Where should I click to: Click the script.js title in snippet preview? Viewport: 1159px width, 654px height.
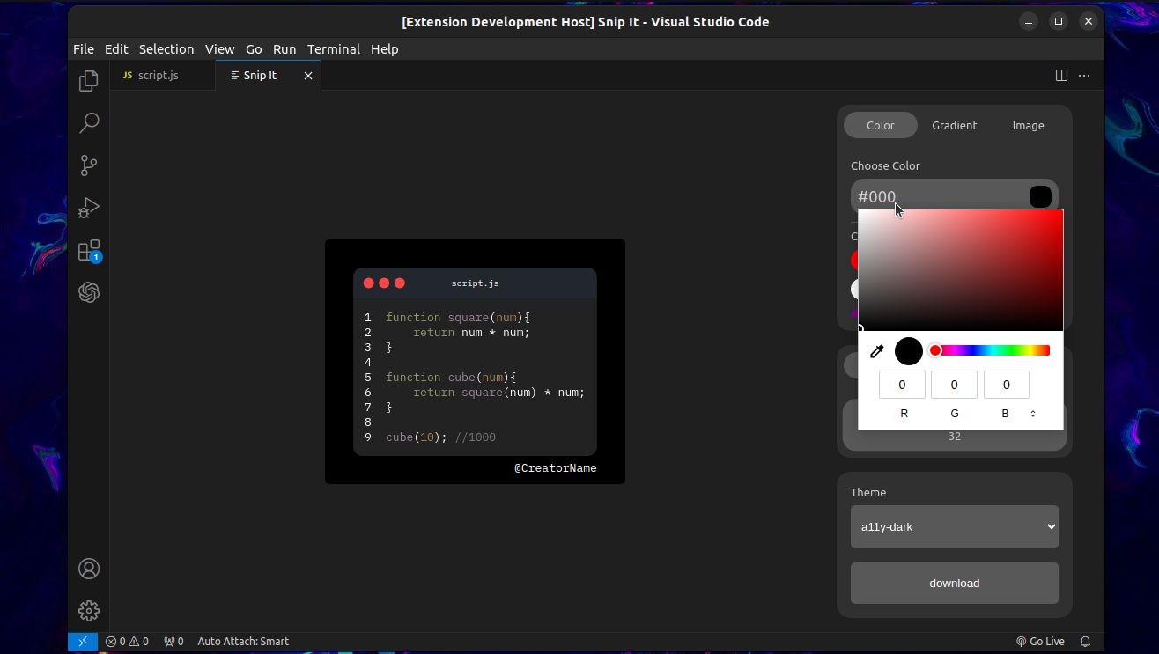[476, 283]
